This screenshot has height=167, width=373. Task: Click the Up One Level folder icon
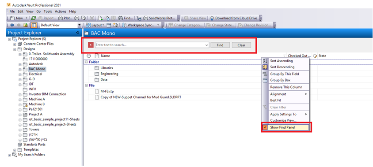26,25
